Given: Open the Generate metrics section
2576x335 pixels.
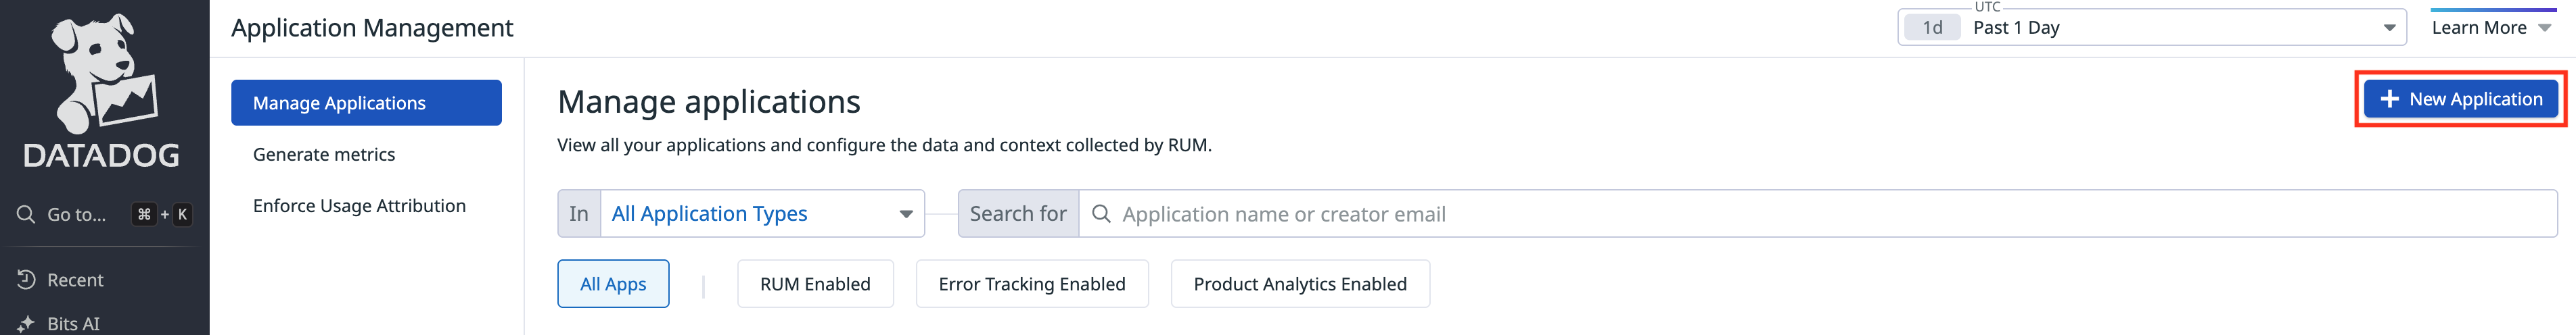Looking at the screenshot, I should [324, 155].
